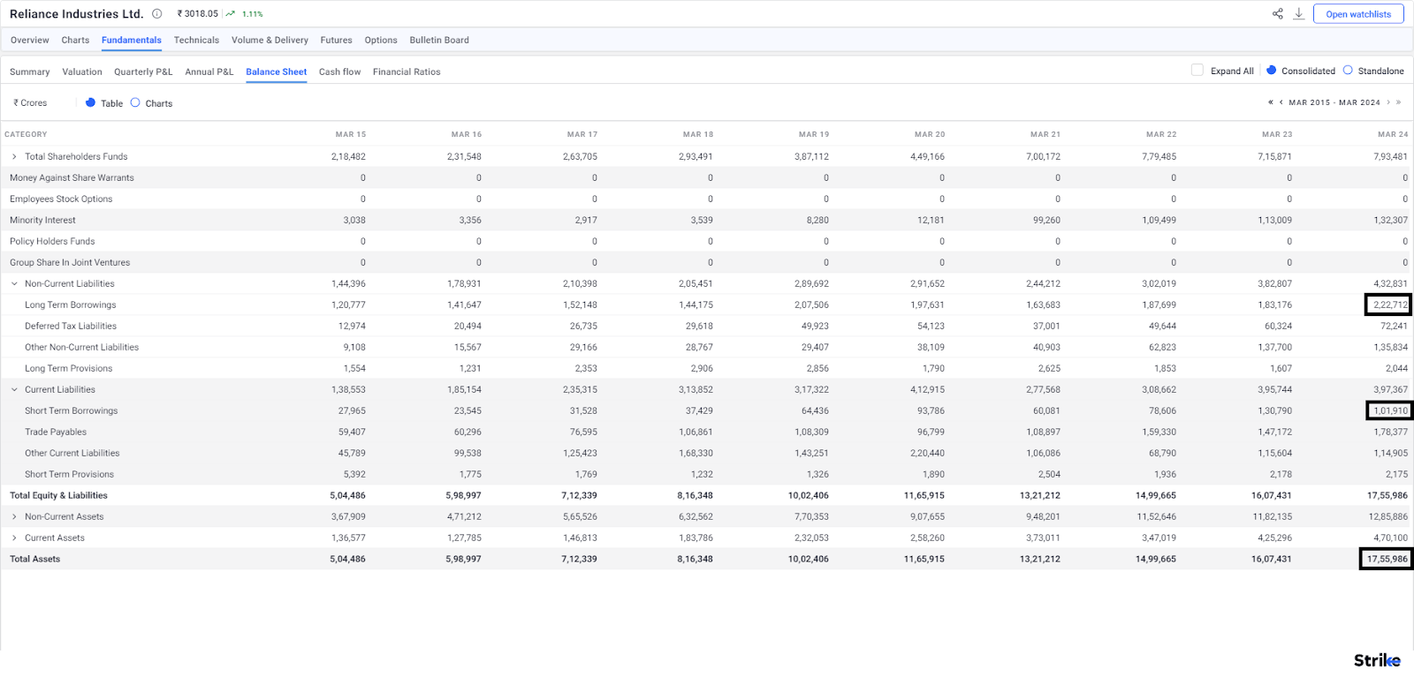Click the Short Term Borrowings row label
Image resolution: width=1414 pixels, height=677 pixels.
click(x=72, y=410)
